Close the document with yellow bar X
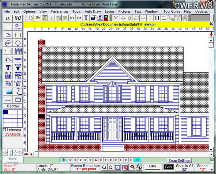 point(212,23)
